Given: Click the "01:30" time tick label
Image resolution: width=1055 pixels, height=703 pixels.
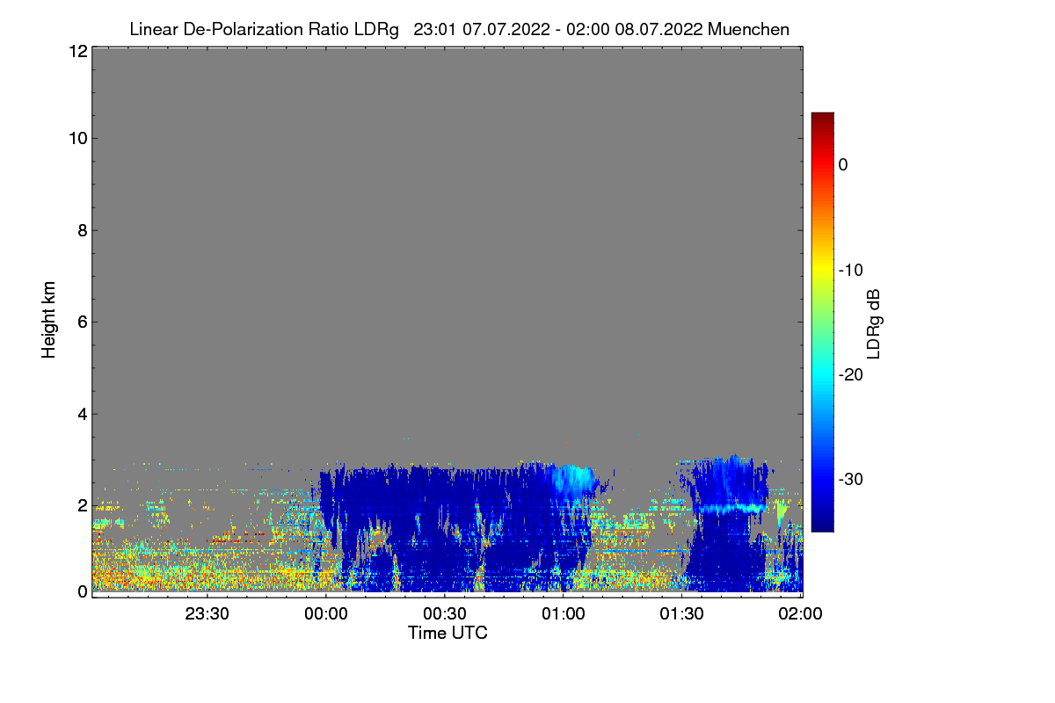Looking at the screenshot, I should [x=682, y=614].
